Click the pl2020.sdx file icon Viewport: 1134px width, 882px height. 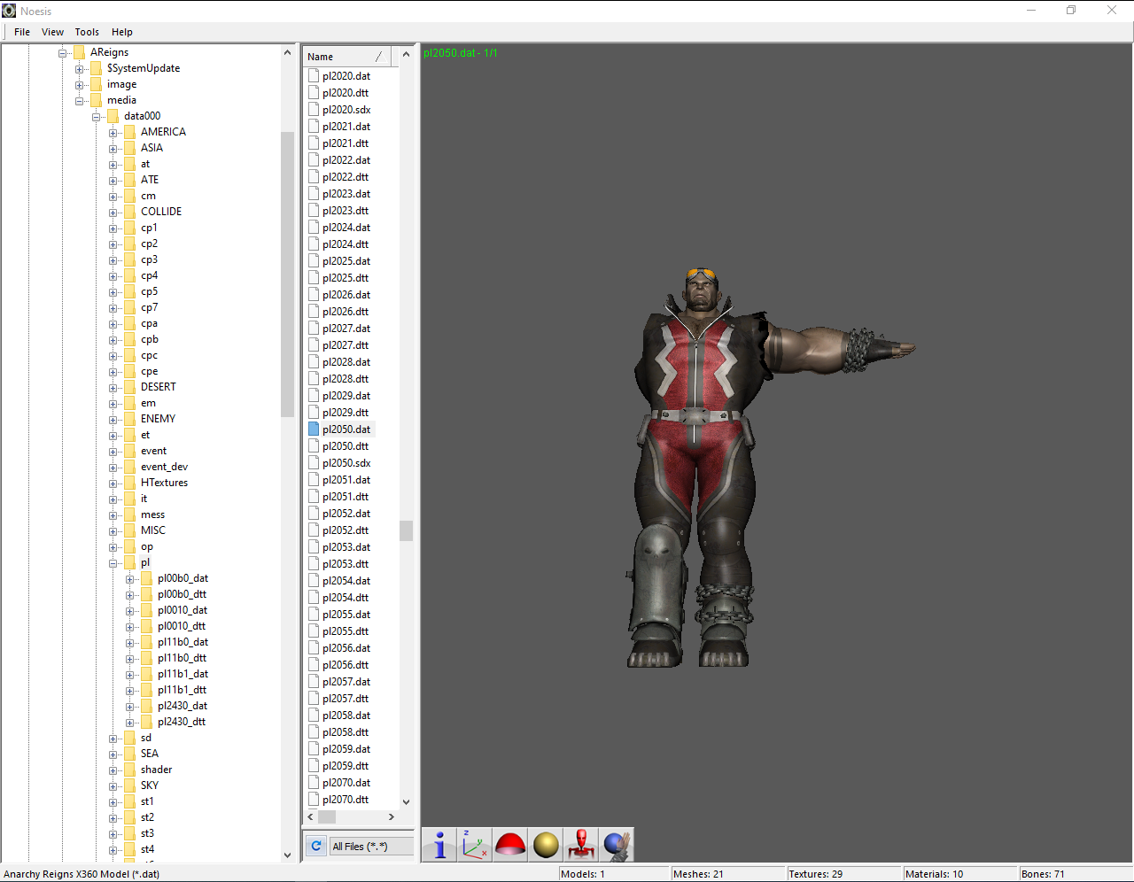pyautogui.click(x=314, y=110)
